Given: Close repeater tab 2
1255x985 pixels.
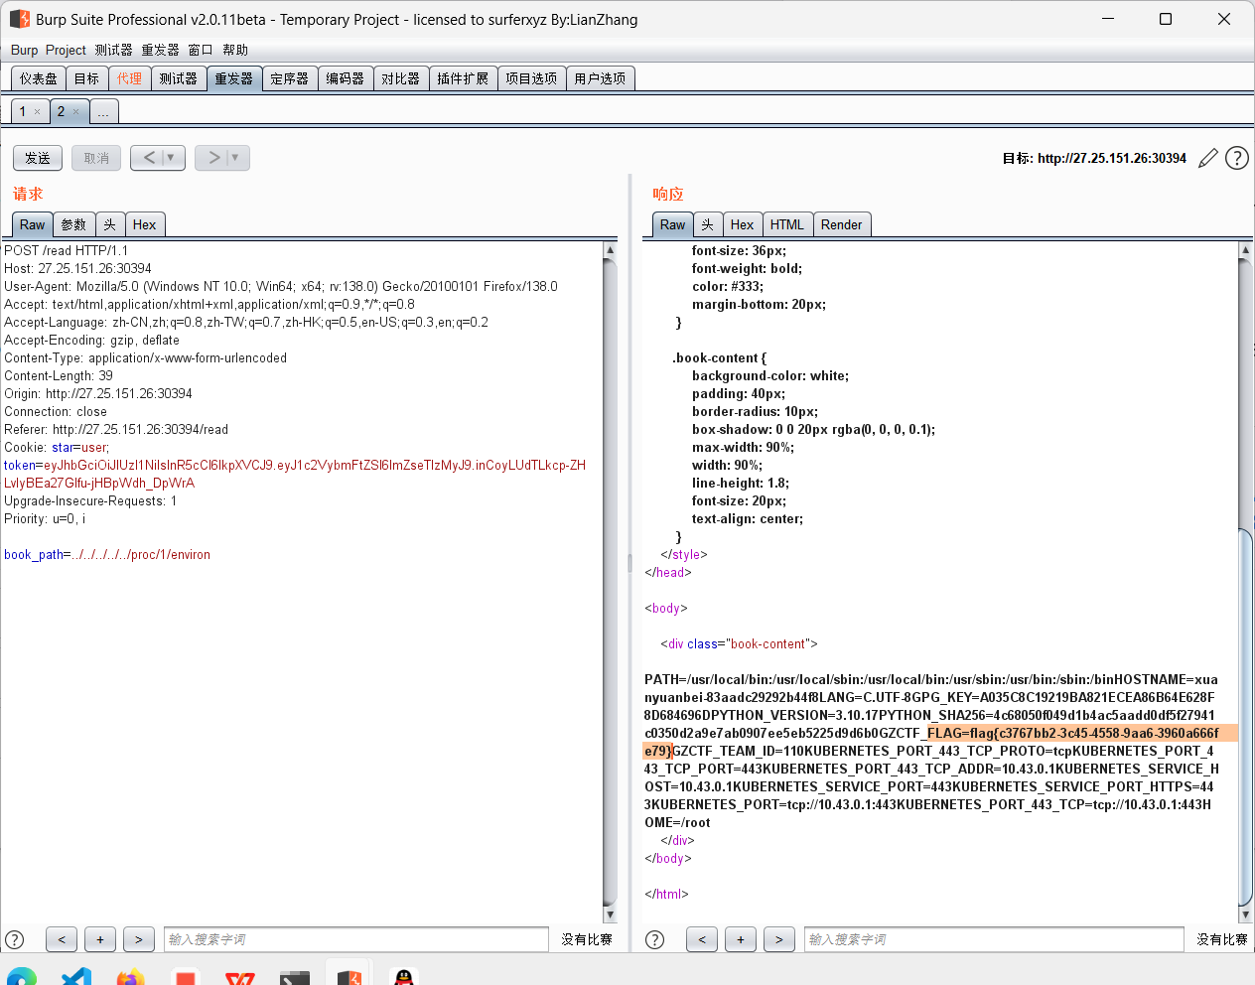Looking at the screenshot, I should coord(75,112).
